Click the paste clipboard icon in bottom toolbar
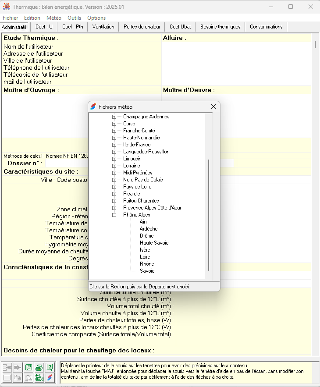This screenshot has width=320, height=387. (28, 378)
